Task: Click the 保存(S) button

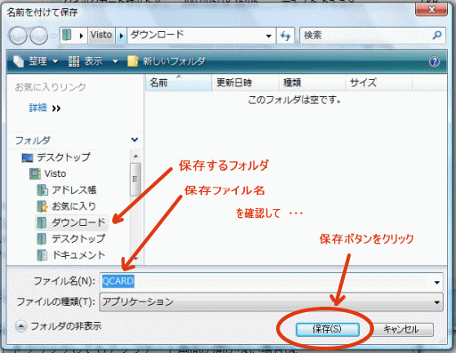Action: pyautogui.click(x=328, y=329)
